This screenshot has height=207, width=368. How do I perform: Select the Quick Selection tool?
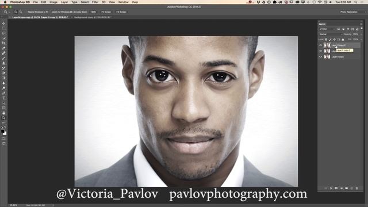tap(3, 38)
